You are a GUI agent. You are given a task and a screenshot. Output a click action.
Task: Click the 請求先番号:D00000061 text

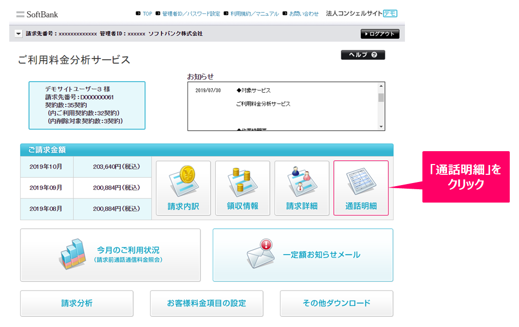point(80,97)
